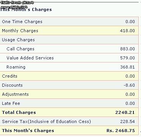This screenshot has width=141, height=137.
Task: Select the Service Tax(Inclusive of Education Cess) label
Action: pyautogui.click(x=46, y=121)
